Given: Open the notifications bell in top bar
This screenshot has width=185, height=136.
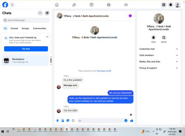Looking at the screenshot, I should click(x=171, y=5).
